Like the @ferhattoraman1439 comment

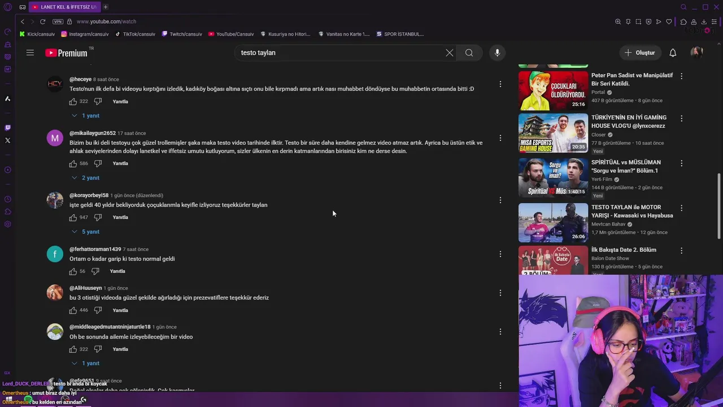click(x=73, y=271)
